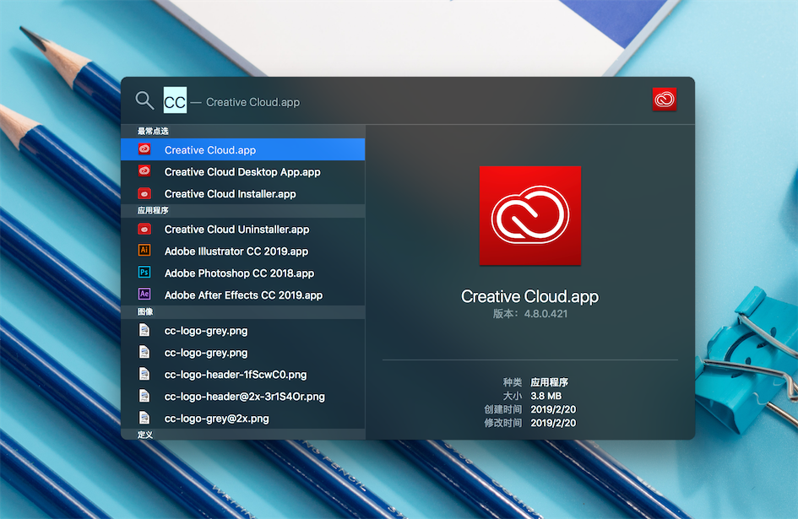
Task: Click the "大小" label in the preview details
Action: [x=513, y=396]
